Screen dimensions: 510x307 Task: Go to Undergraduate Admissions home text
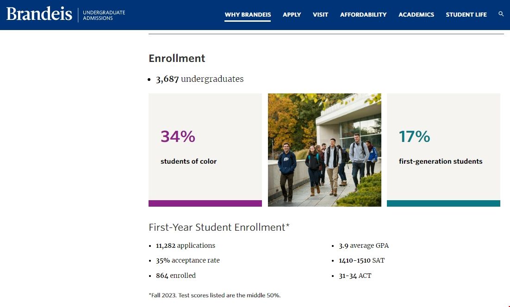coord(104,15)
